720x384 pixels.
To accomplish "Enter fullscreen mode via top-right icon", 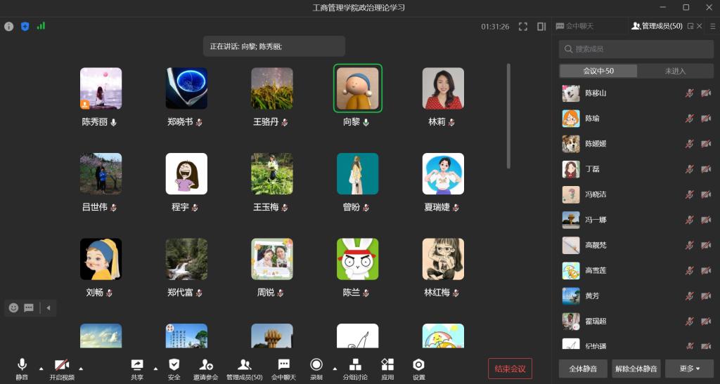I will pos(522,27).
